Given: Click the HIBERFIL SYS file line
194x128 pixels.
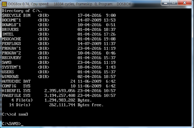Looking at the screenshot, I should pyautogui.click(x=16, y=91).
